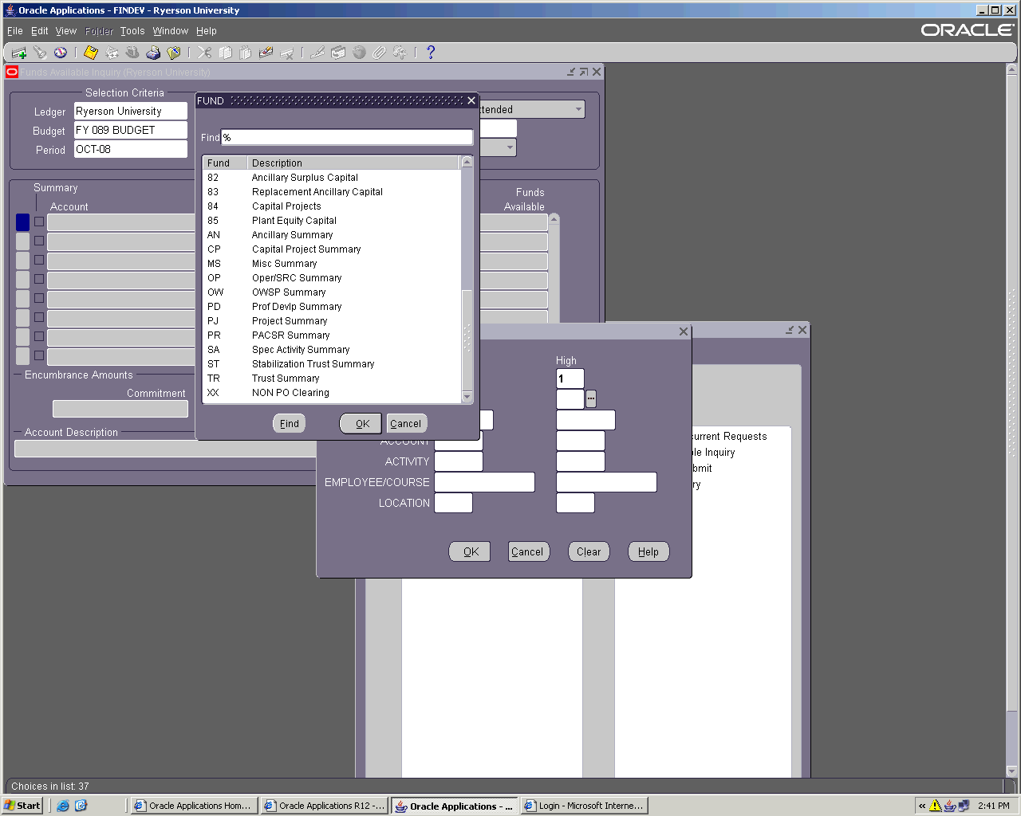Viewport: 1021px width, 816px height.
Task: Click the Attachments paperclip icon
Action: point(380,53)
